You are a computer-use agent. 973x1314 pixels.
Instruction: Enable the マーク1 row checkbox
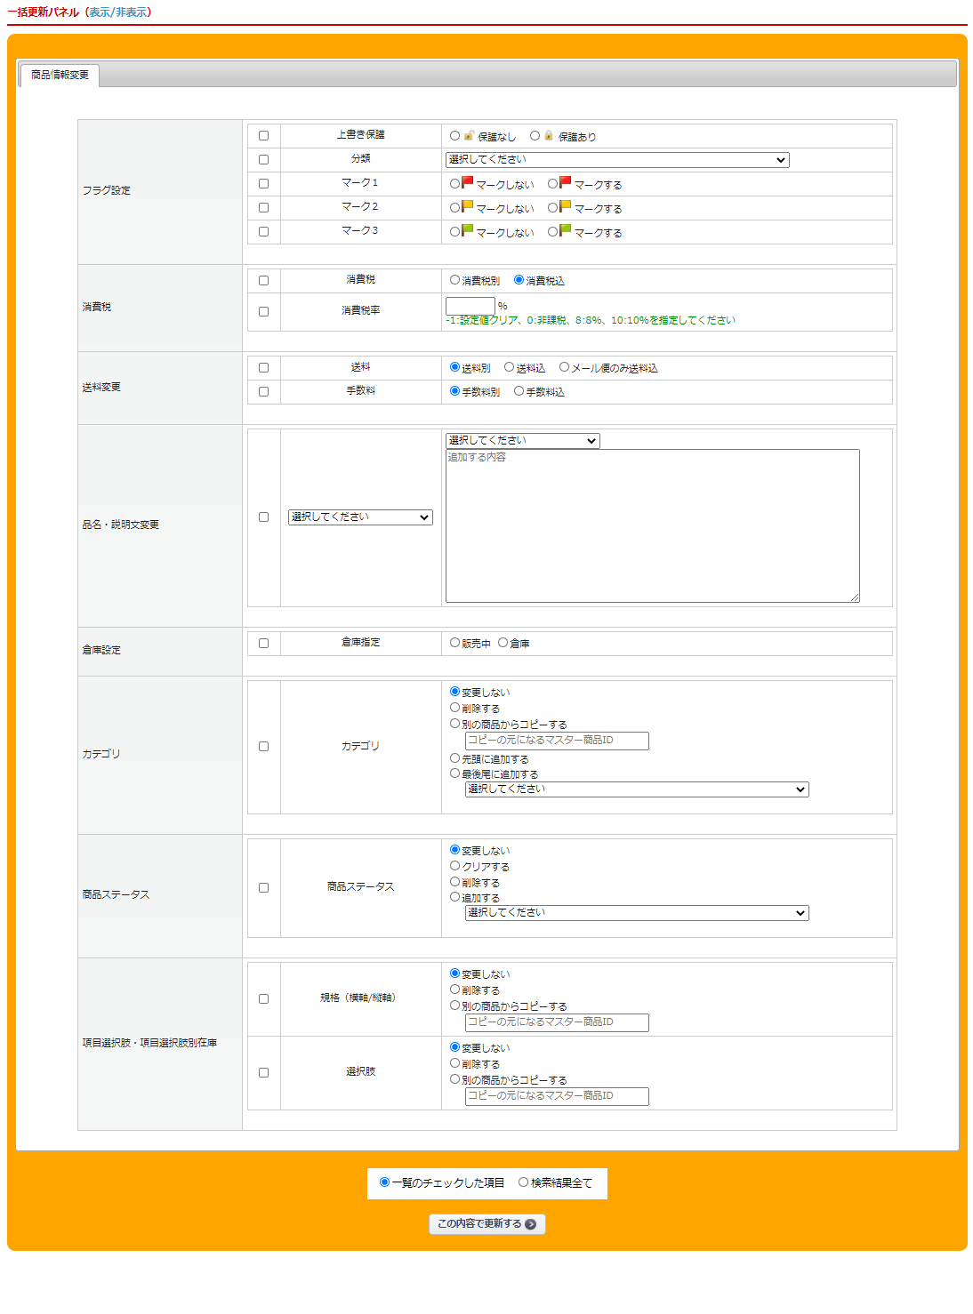point(263,184)
